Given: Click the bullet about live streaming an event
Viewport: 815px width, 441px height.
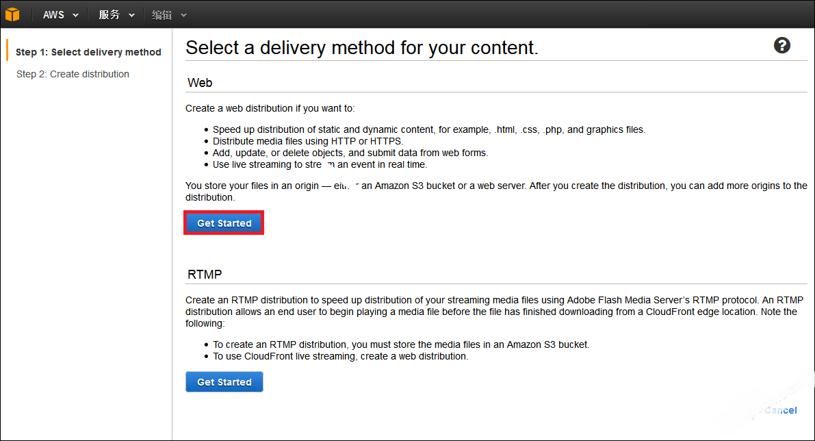Looking at the screenshot, I should (320, 164).
